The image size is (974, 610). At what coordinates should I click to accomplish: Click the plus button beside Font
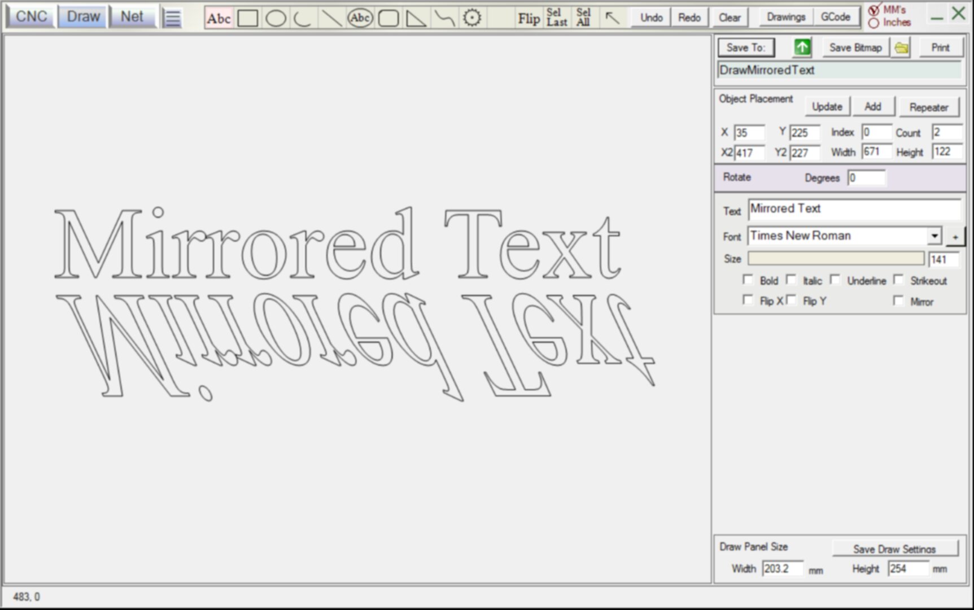955,237
